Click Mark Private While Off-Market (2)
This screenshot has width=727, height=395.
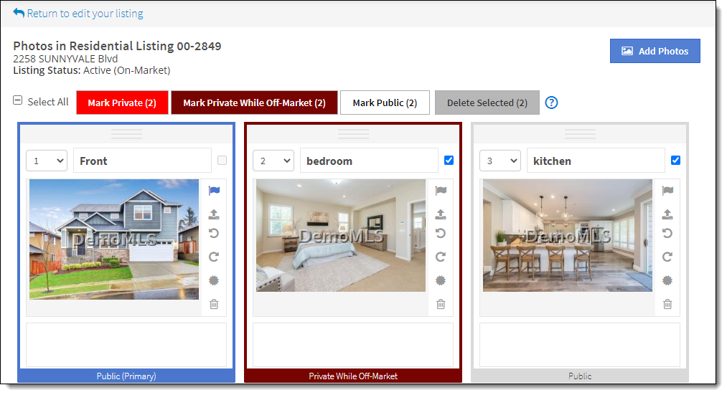point(254,103)
